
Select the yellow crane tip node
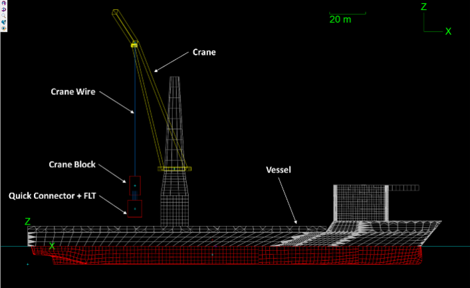(134, 45)
